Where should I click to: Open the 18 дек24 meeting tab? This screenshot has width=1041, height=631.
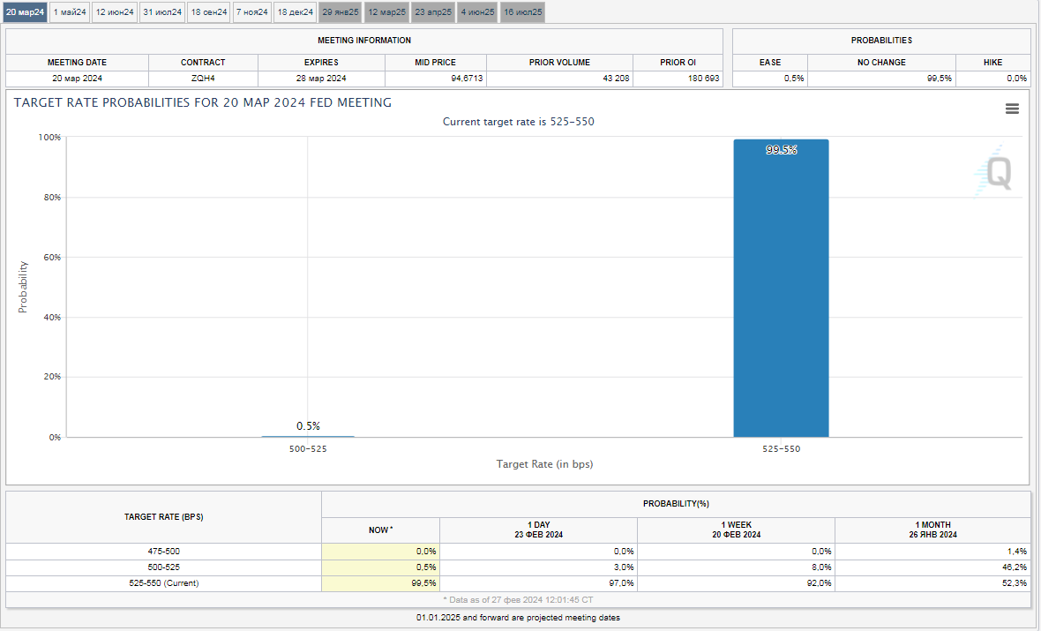pyautogui.click(x=295, y=12)
